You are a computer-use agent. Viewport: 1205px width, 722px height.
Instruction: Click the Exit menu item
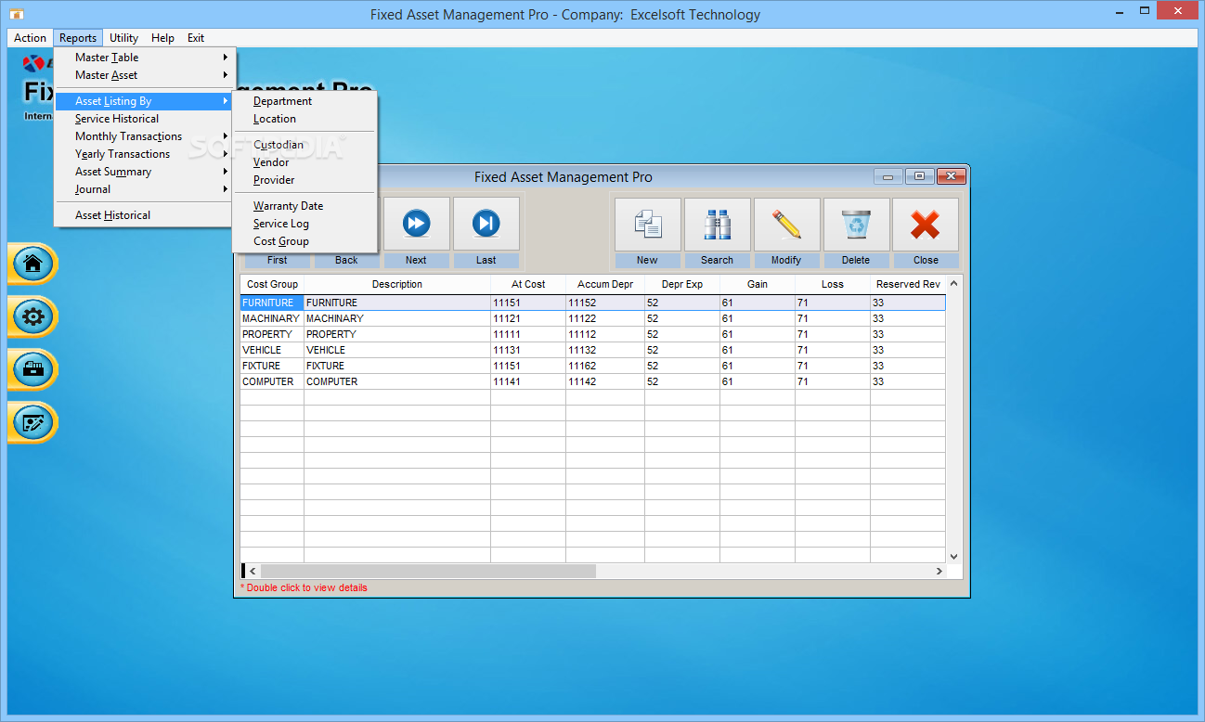point(196,38)
